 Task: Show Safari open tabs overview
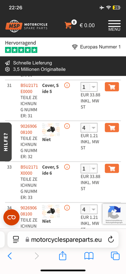pyautogui.click(x=115, y=256)
